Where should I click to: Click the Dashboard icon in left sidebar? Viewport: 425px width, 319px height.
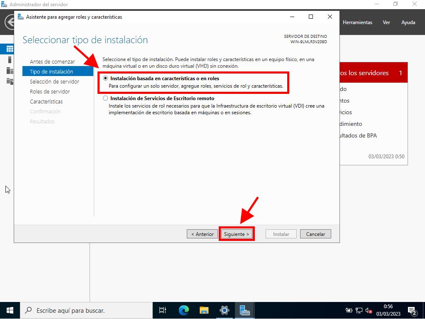click(10, 49)
